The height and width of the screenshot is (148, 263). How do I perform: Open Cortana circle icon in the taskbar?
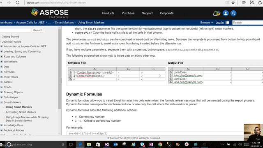point(9,144)
